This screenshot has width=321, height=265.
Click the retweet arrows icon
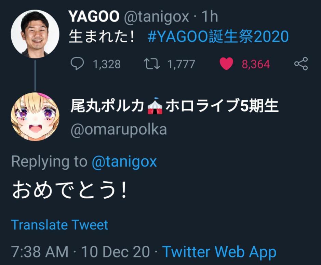[152, 64]
